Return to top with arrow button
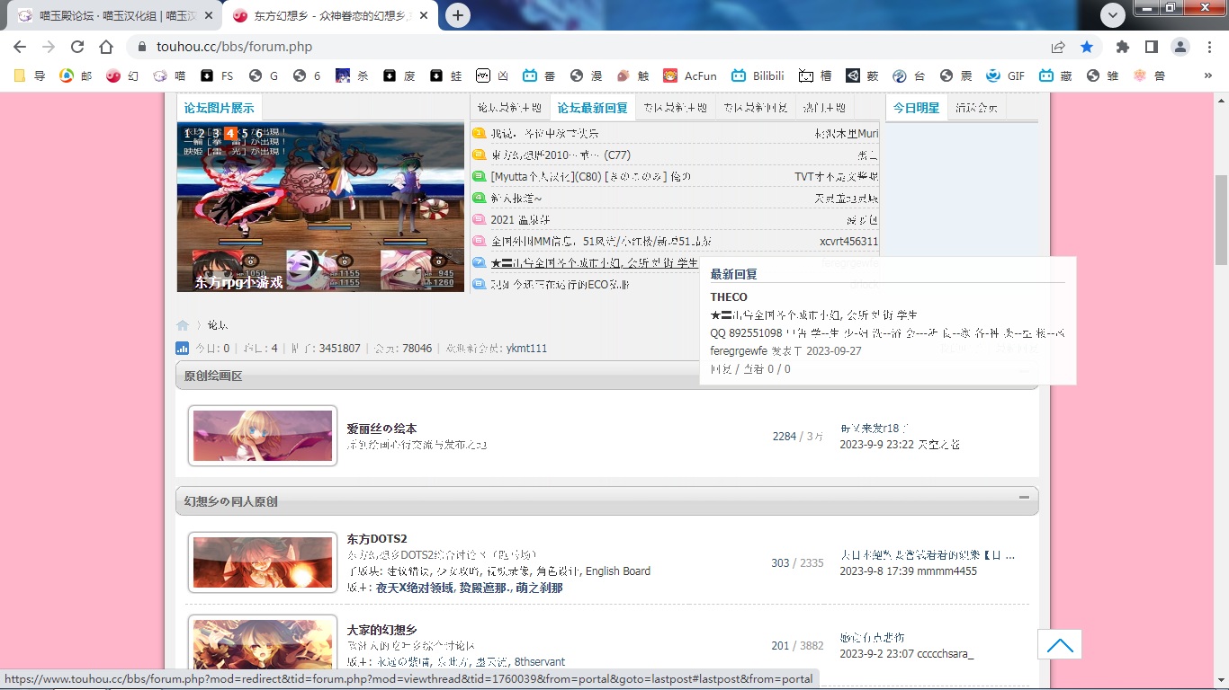The height and width of the screenshot is (690, 1229). (x=1060, y=644)
